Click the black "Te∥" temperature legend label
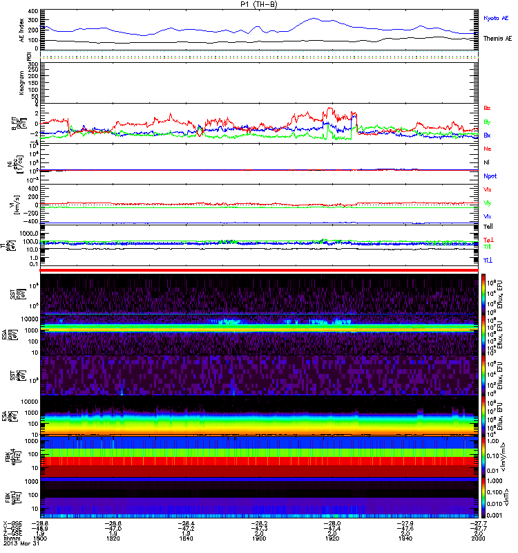This screenshot has width=518, height=553. (x=488, y=227)
